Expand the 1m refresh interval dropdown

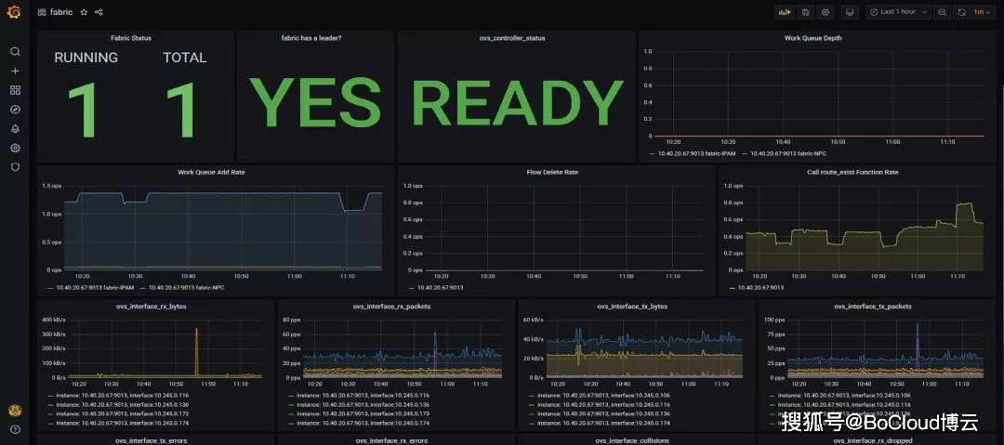(x=979, y=12)
